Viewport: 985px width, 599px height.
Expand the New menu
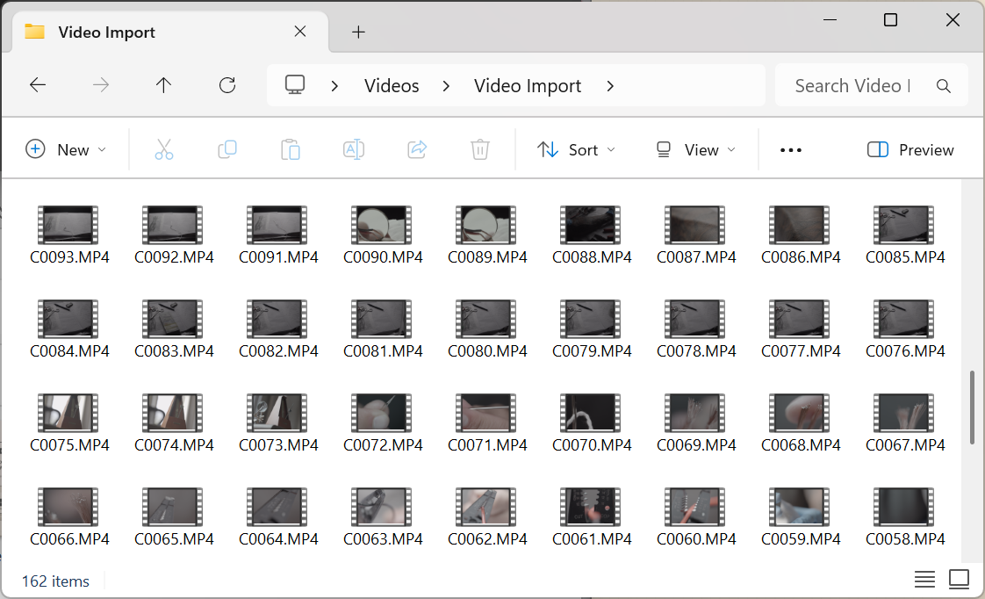point(66,149)
